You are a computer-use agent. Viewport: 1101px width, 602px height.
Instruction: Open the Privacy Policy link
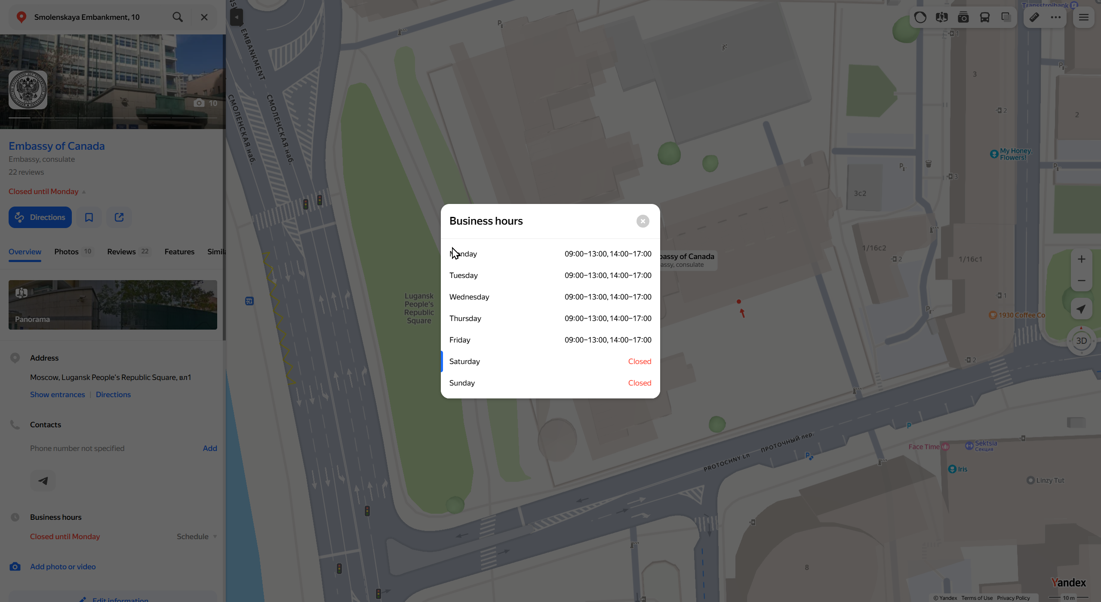click(1014, 598)
